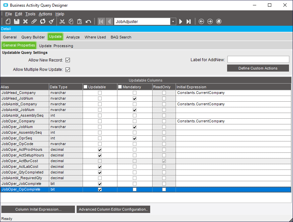Open the Tools menu
The image size is (293, 222).
30,14
